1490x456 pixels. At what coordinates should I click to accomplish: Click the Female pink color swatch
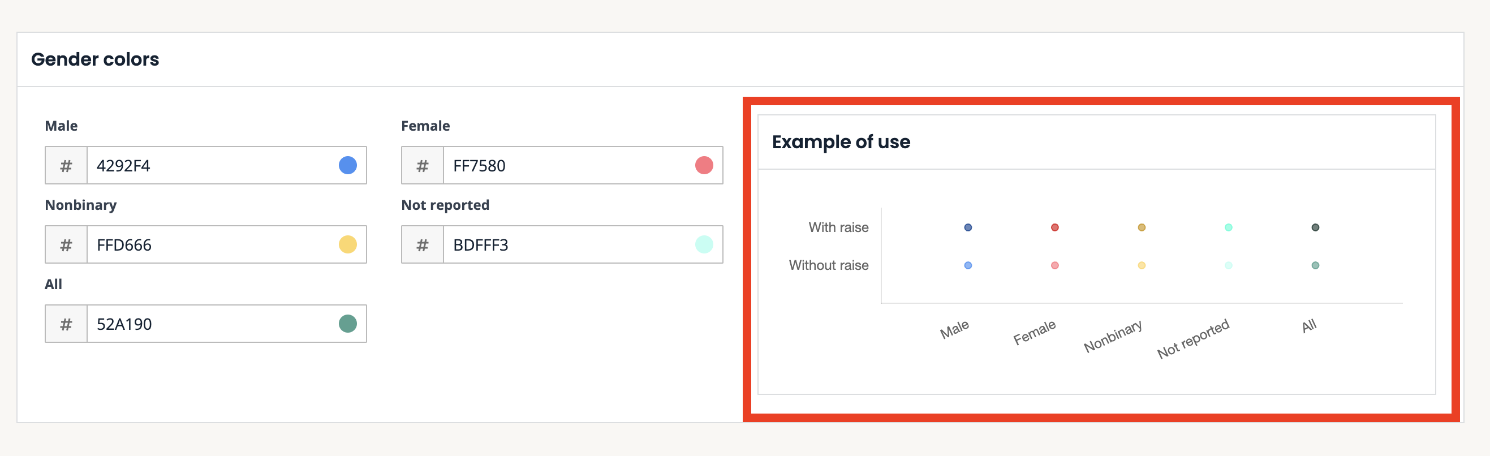tap(704, 166)
